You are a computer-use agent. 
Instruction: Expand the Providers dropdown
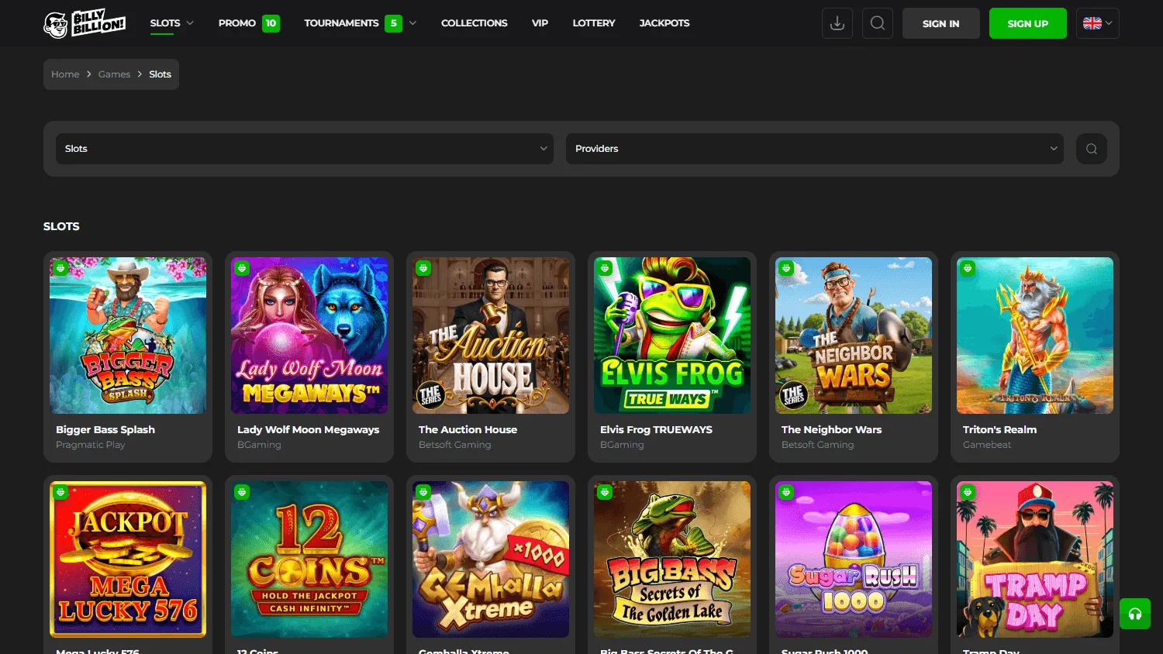pyautogui.click(x=815, y=149)
